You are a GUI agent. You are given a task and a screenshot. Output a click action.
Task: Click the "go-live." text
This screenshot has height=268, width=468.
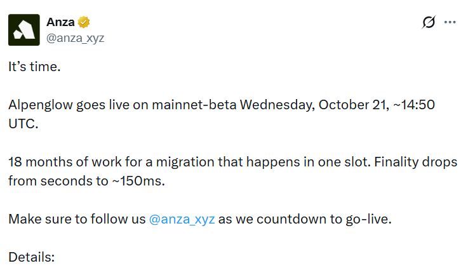click(368, 220)
